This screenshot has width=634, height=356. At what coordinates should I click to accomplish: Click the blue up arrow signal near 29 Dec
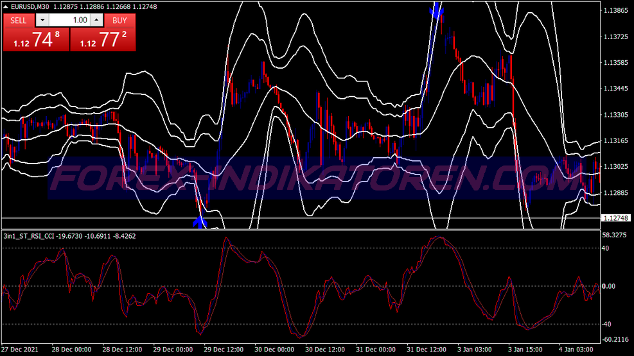(x=200, y=223)
